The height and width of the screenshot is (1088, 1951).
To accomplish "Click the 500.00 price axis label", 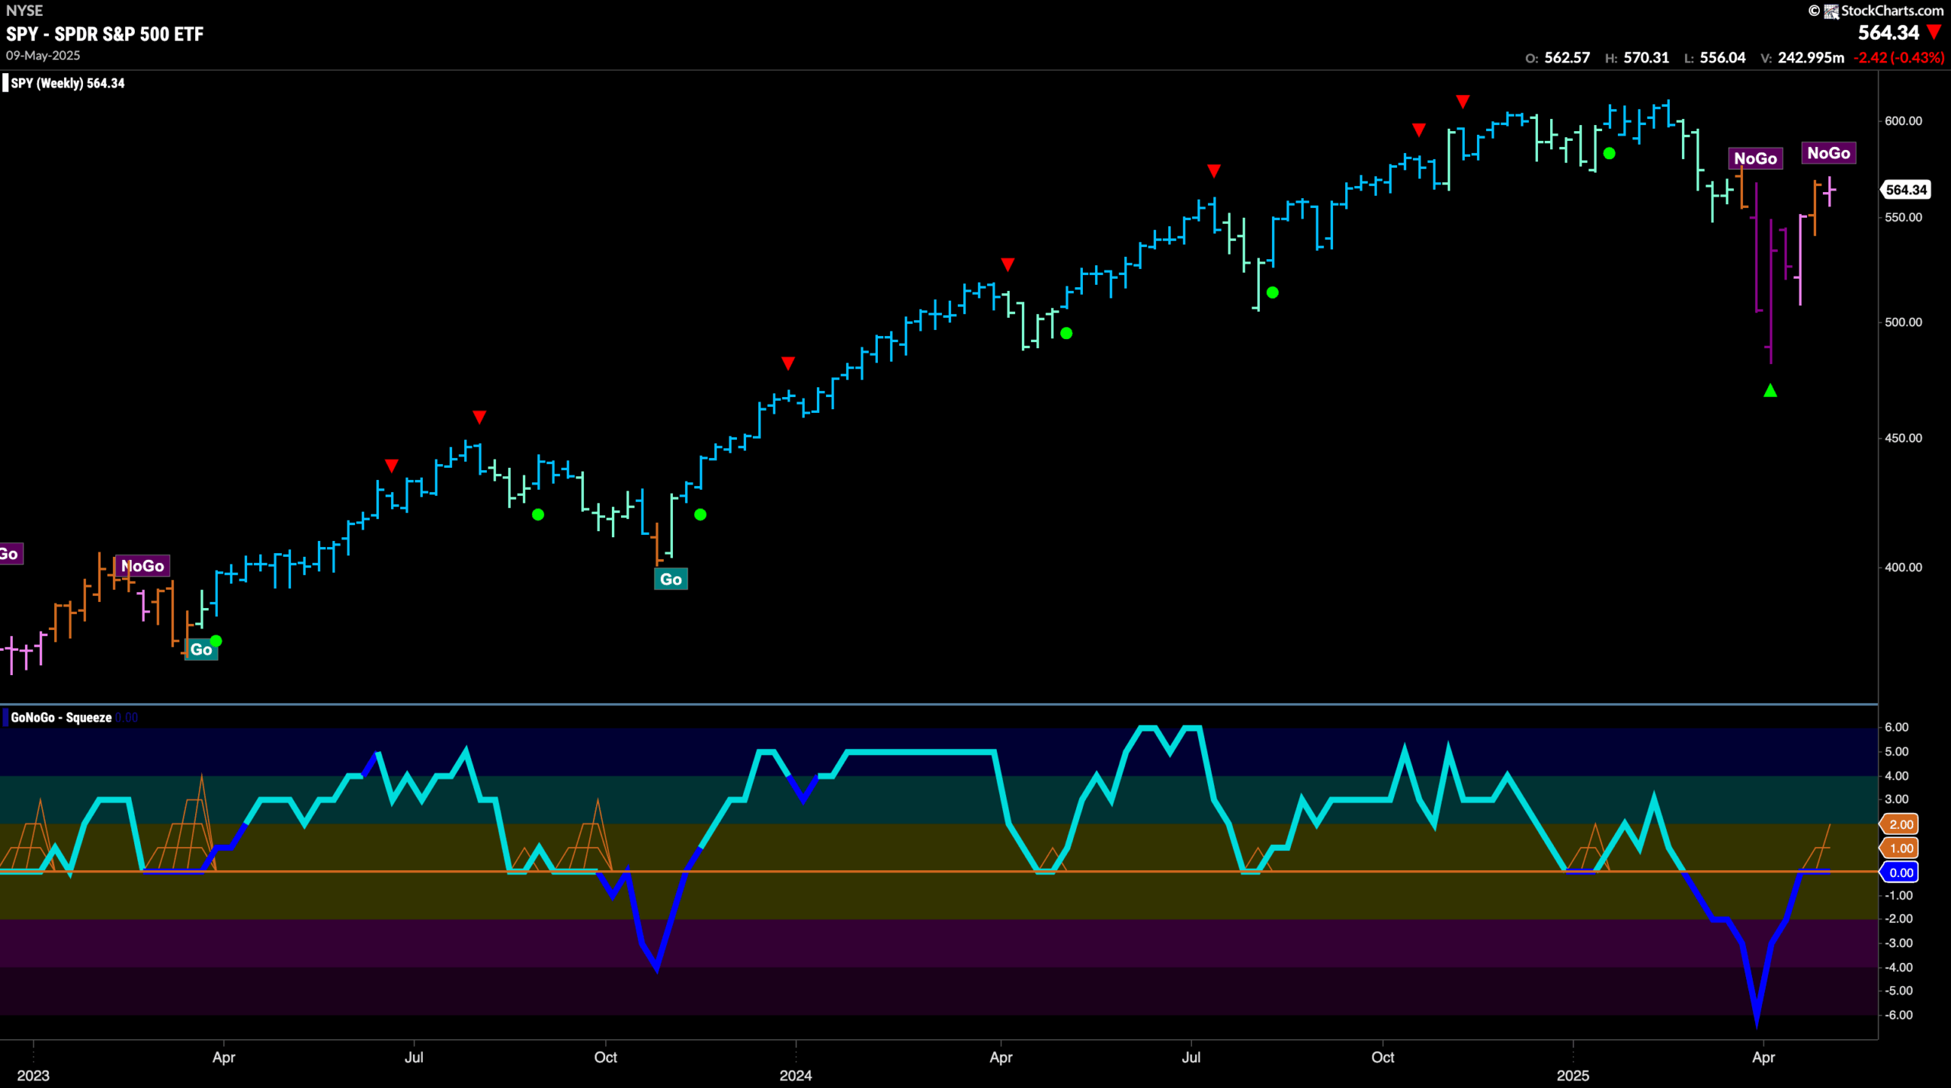I will (x=1903, y=322).
